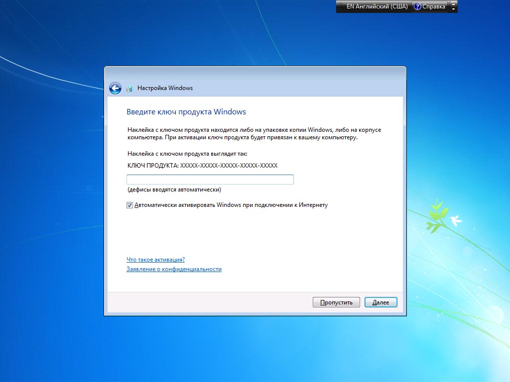
Task: Click the Введите ключ продукта Windows heading
Action: coord(186,112)
